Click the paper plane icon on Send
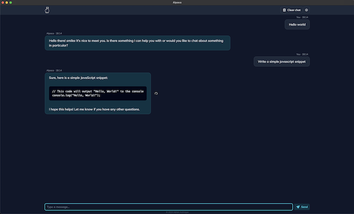Screen dimensions: 354x214 tap(298, 207)
